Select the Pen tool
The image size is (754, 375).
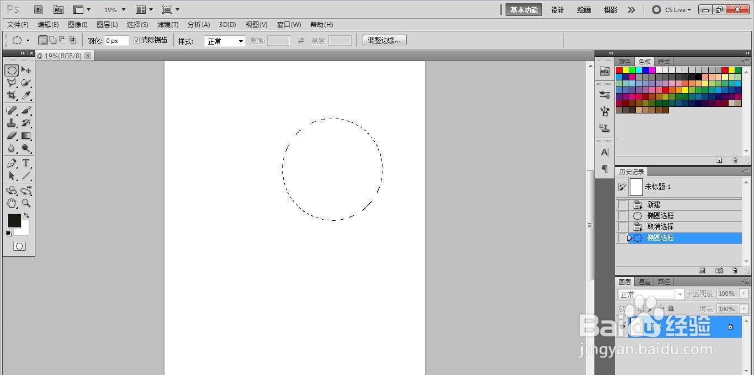click(x=12, y=164)
